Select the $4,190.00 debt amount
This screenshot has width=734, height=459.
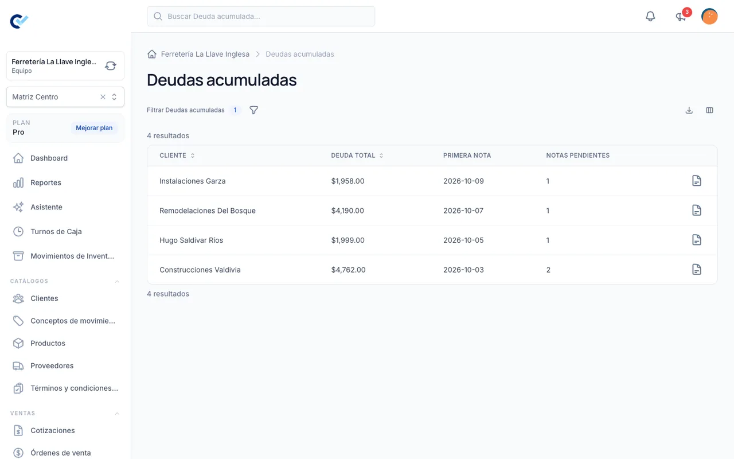coord(348,211)
